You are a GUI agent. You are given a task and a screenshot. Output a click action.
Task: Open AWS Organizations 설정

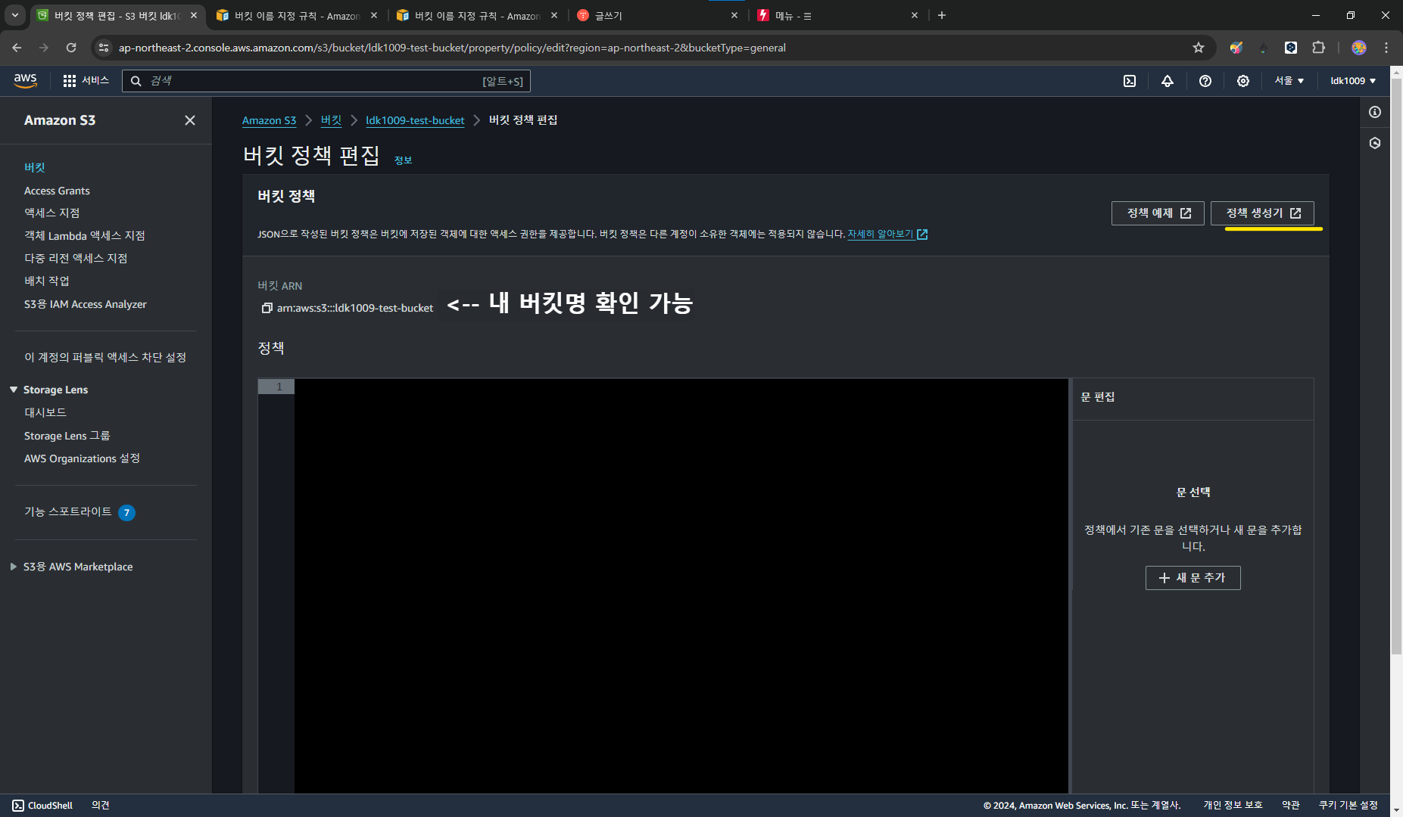tap(82, 458)
